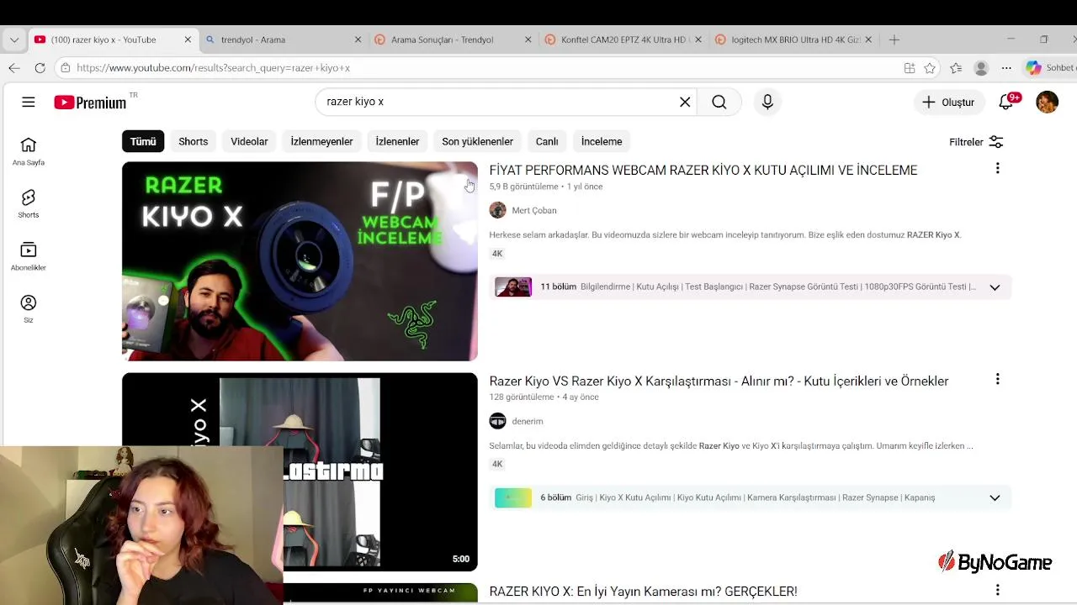
Task: Open browser settings three-dot menu
Action: (1006, 68)
